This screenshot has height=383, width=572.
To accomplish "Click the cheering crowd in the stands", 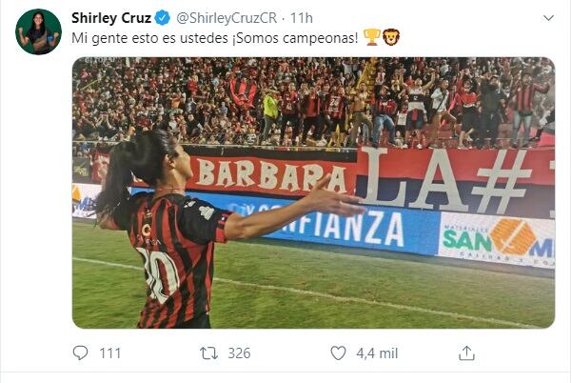I will pyautogui.click(x=314, y=102).
